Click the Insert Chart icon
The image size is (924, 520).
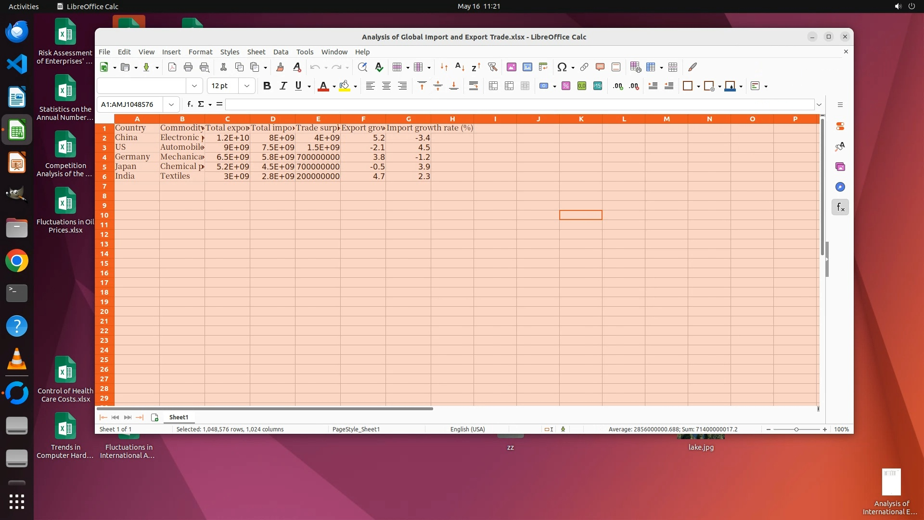[527, 67]
